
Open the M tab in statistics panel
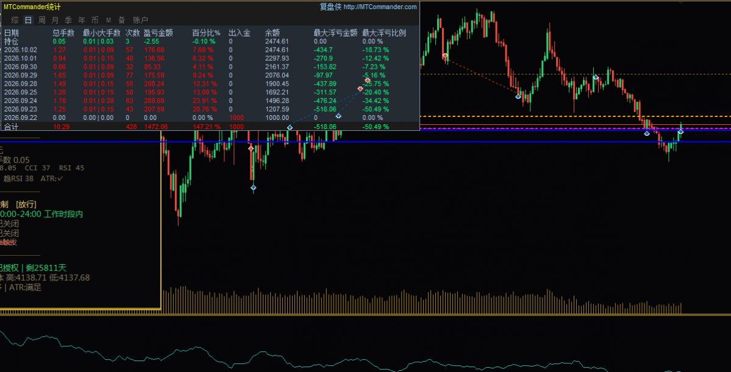pyautogui.click(x=109, y=20)
